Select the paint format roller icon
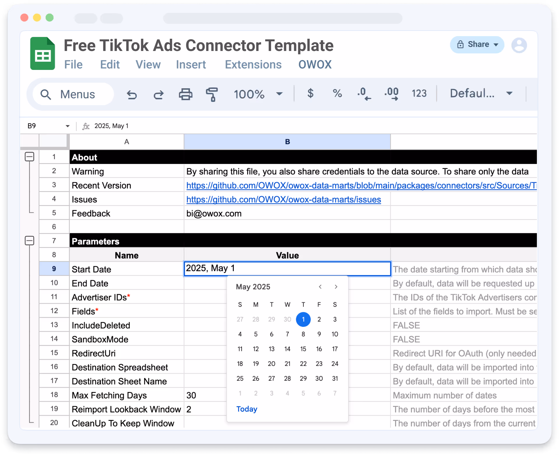 [212, 94]
